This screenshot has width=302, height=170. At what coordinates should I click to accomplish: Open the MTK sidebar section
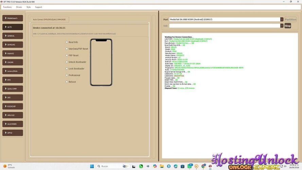13,80
